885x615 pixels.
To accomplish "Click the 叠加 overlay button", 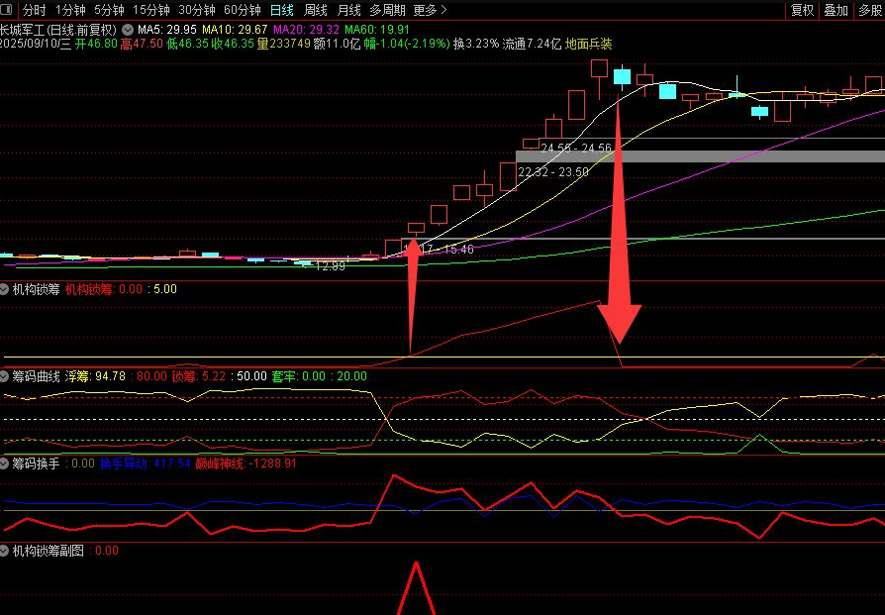I will (x=836, y=10).
